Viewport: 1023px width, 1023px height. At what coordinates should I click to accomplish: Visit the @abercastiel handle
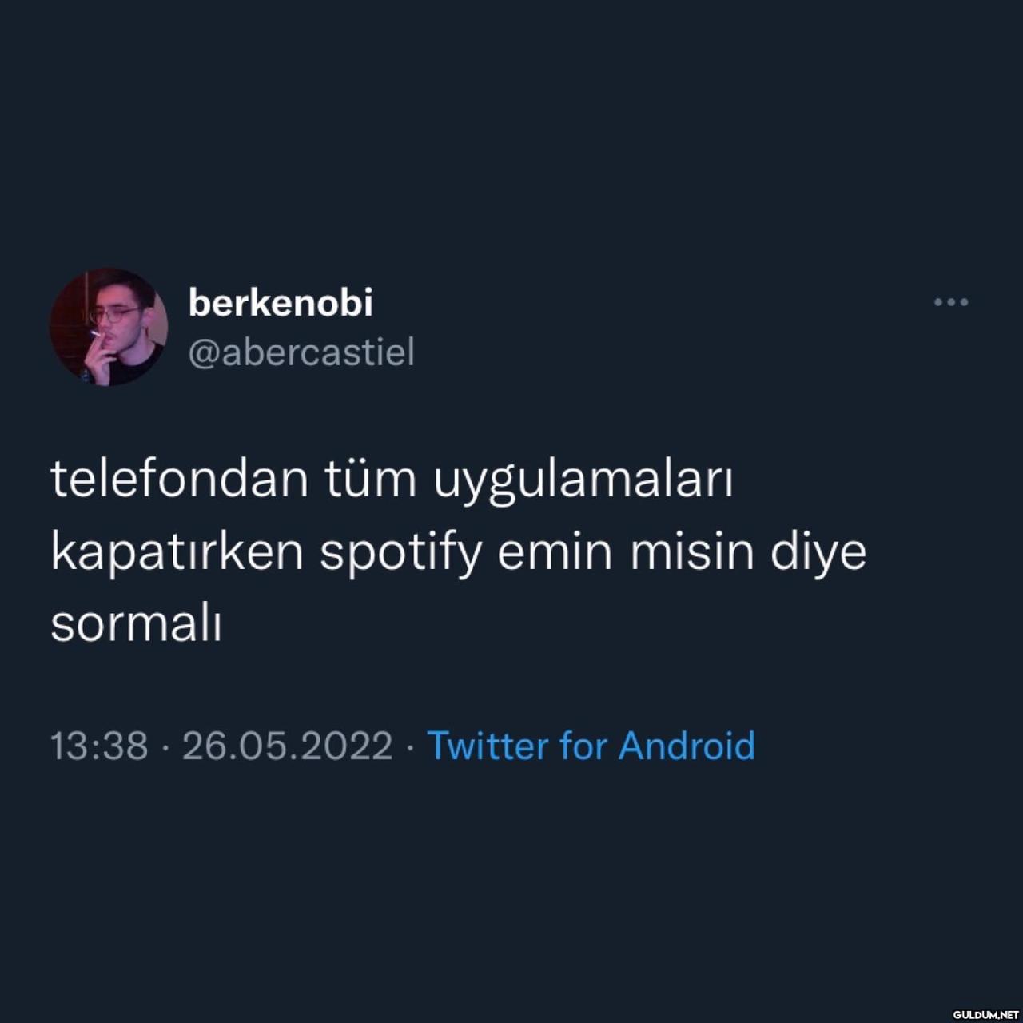click(301, 352)
